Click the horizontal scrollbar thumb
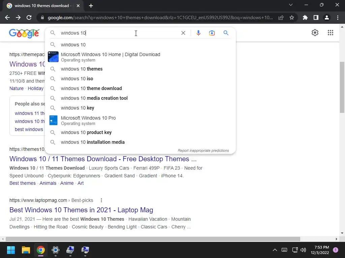The image size is (345, 258). pyautogui.click(x=153, y=239)
